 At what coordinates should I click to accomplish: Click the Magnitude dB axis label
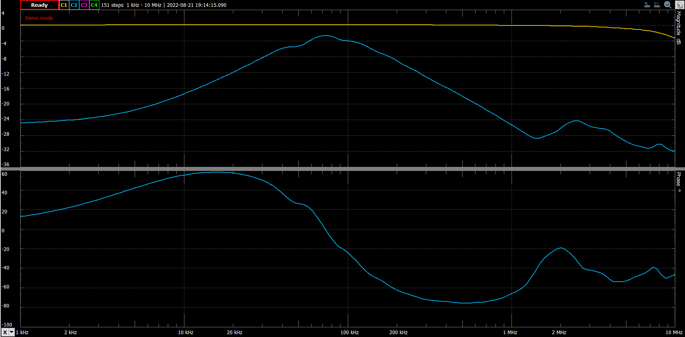tap(679, 27)
